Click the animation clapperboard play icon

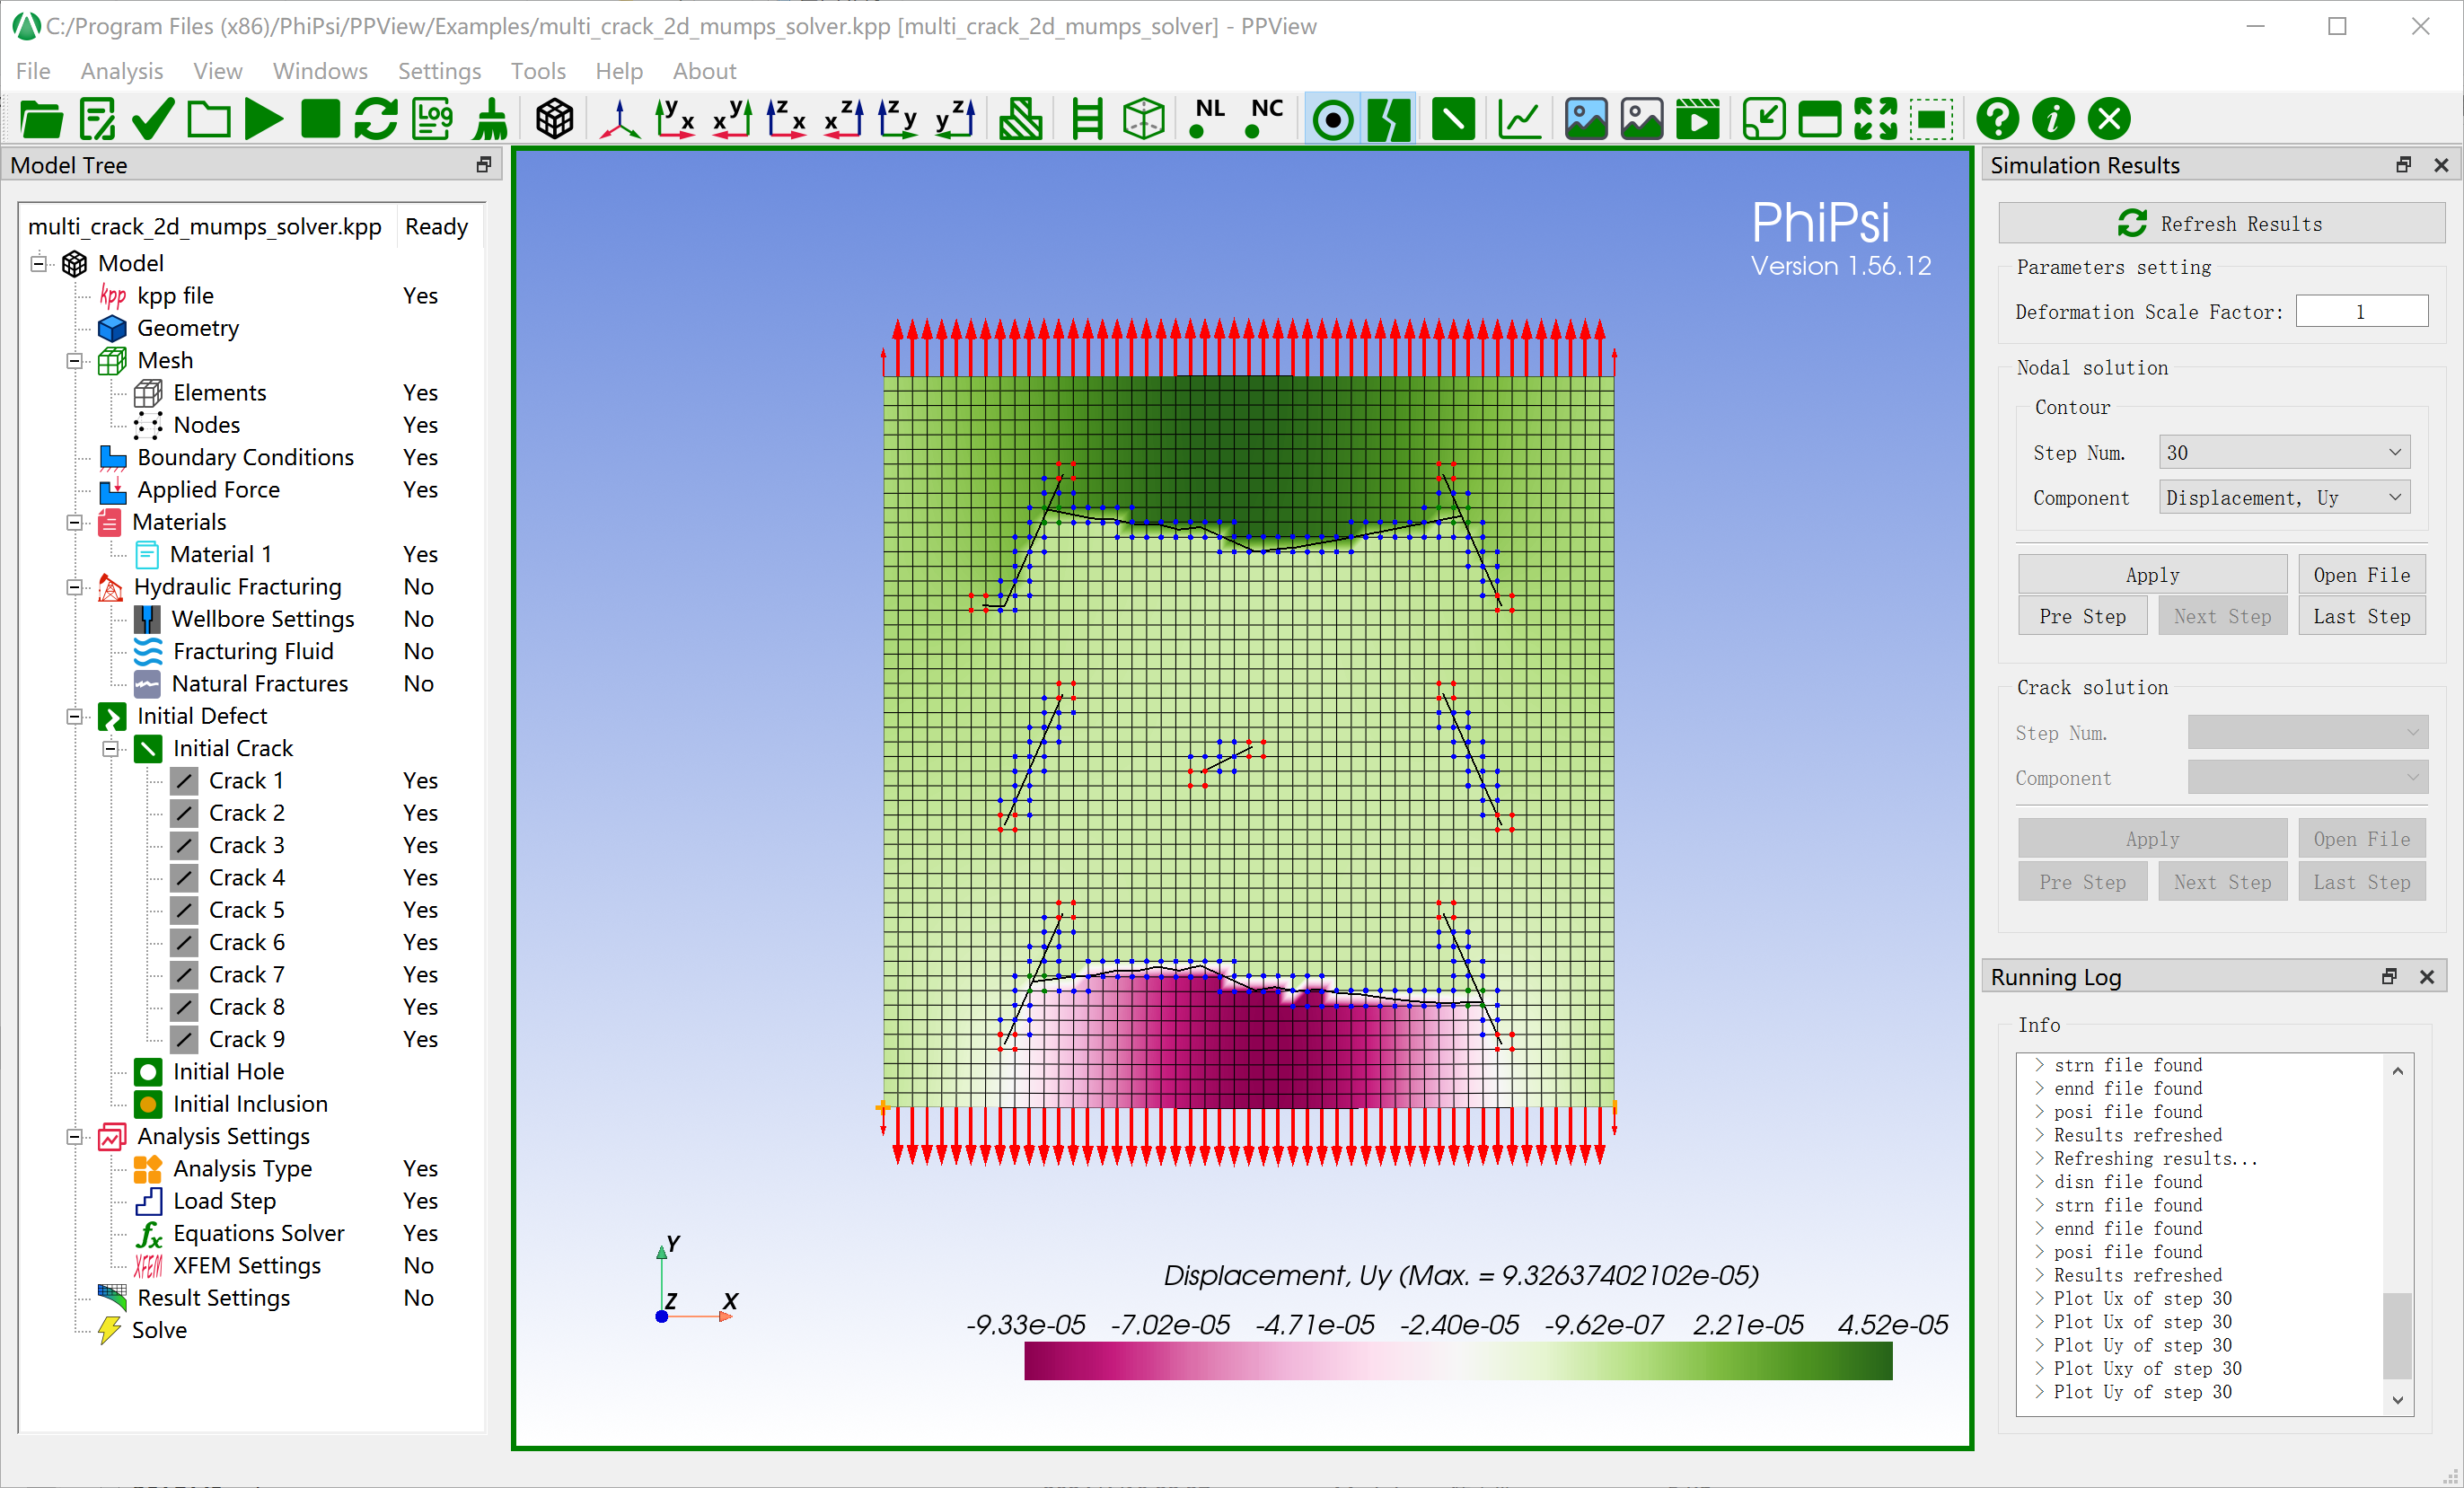tap(1698, 119)
